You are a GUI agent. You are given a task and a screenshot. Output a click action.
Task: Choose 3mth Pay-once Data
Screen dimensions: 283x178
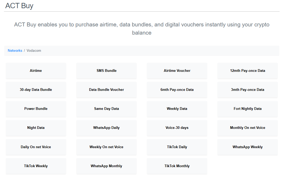coord(248,90)
